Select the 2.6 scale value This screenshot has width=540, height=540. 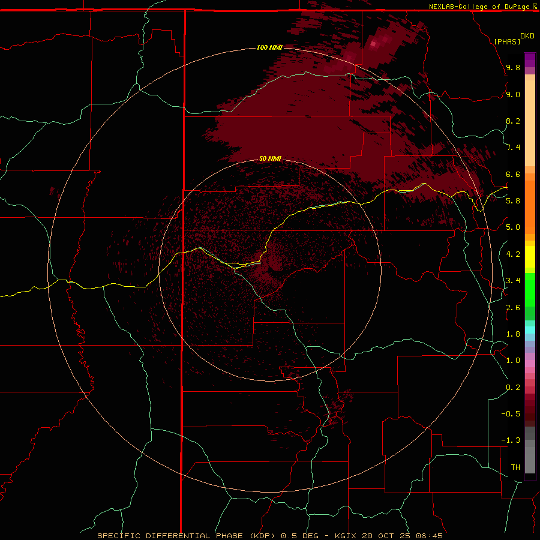tap(513, 308)
